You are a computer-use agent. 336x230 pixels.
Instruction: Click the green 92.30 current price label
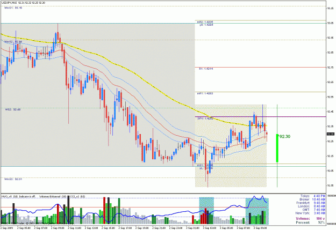(x=285, y=136)
